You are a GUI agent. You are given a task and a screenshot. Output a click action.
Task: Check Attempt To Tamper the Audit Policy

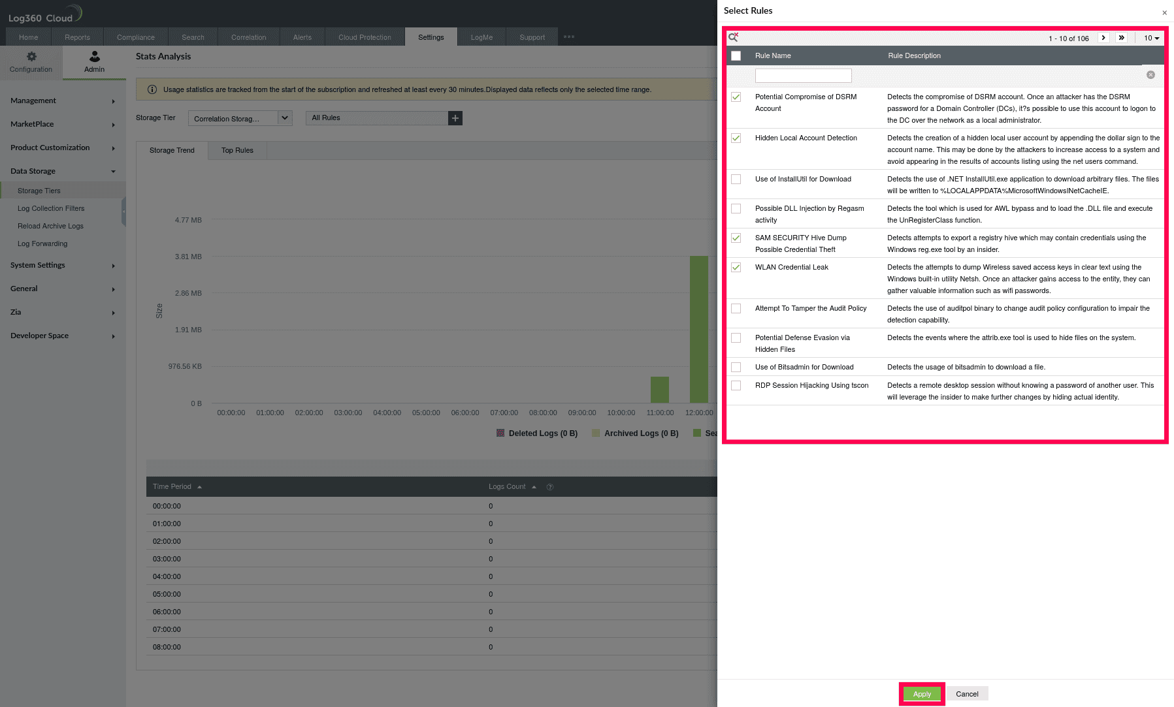736,309
